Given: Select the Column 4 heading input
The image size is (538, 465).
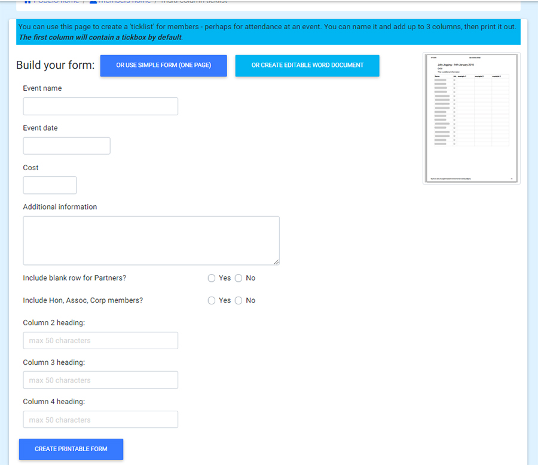Looking at the screenshot, I should [100, 420].
